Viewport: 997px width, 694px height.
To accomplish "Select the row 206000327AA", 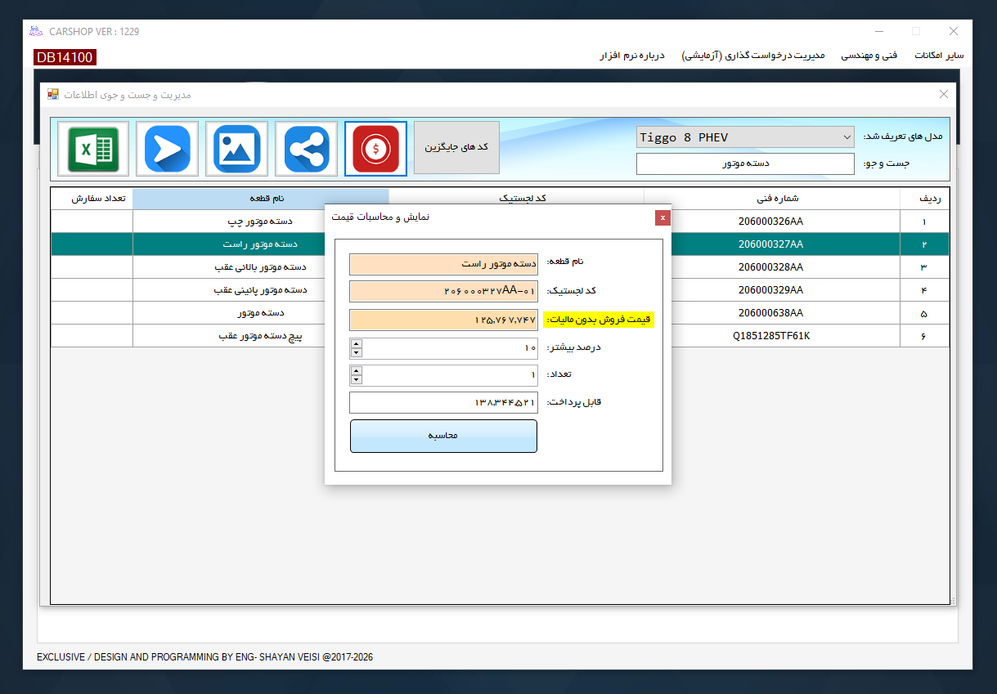I will click(500, 244).
